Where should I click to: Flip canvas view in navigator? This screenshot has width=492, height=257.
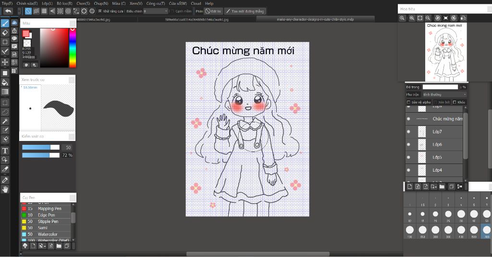[x=463, y=18]
